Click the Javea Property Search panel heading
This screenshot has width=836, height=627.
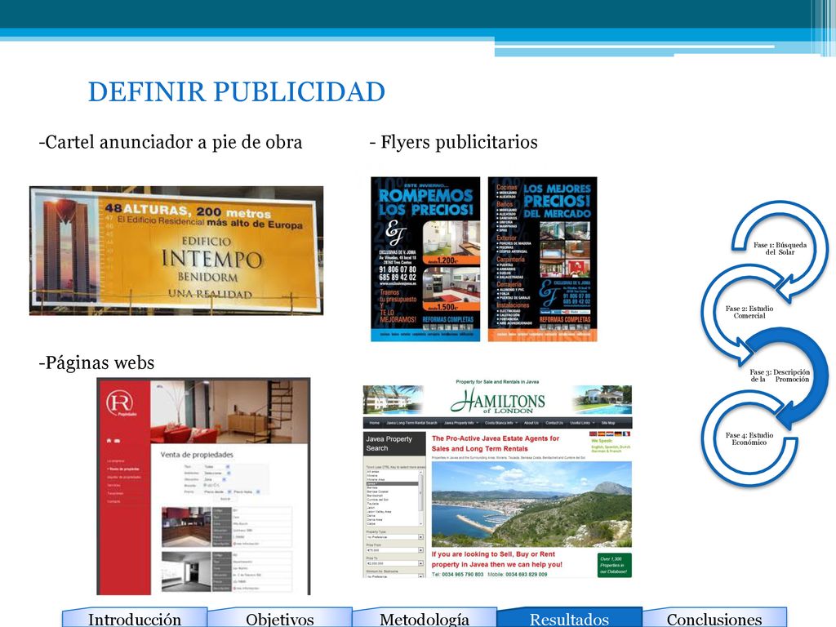point(394,443)
